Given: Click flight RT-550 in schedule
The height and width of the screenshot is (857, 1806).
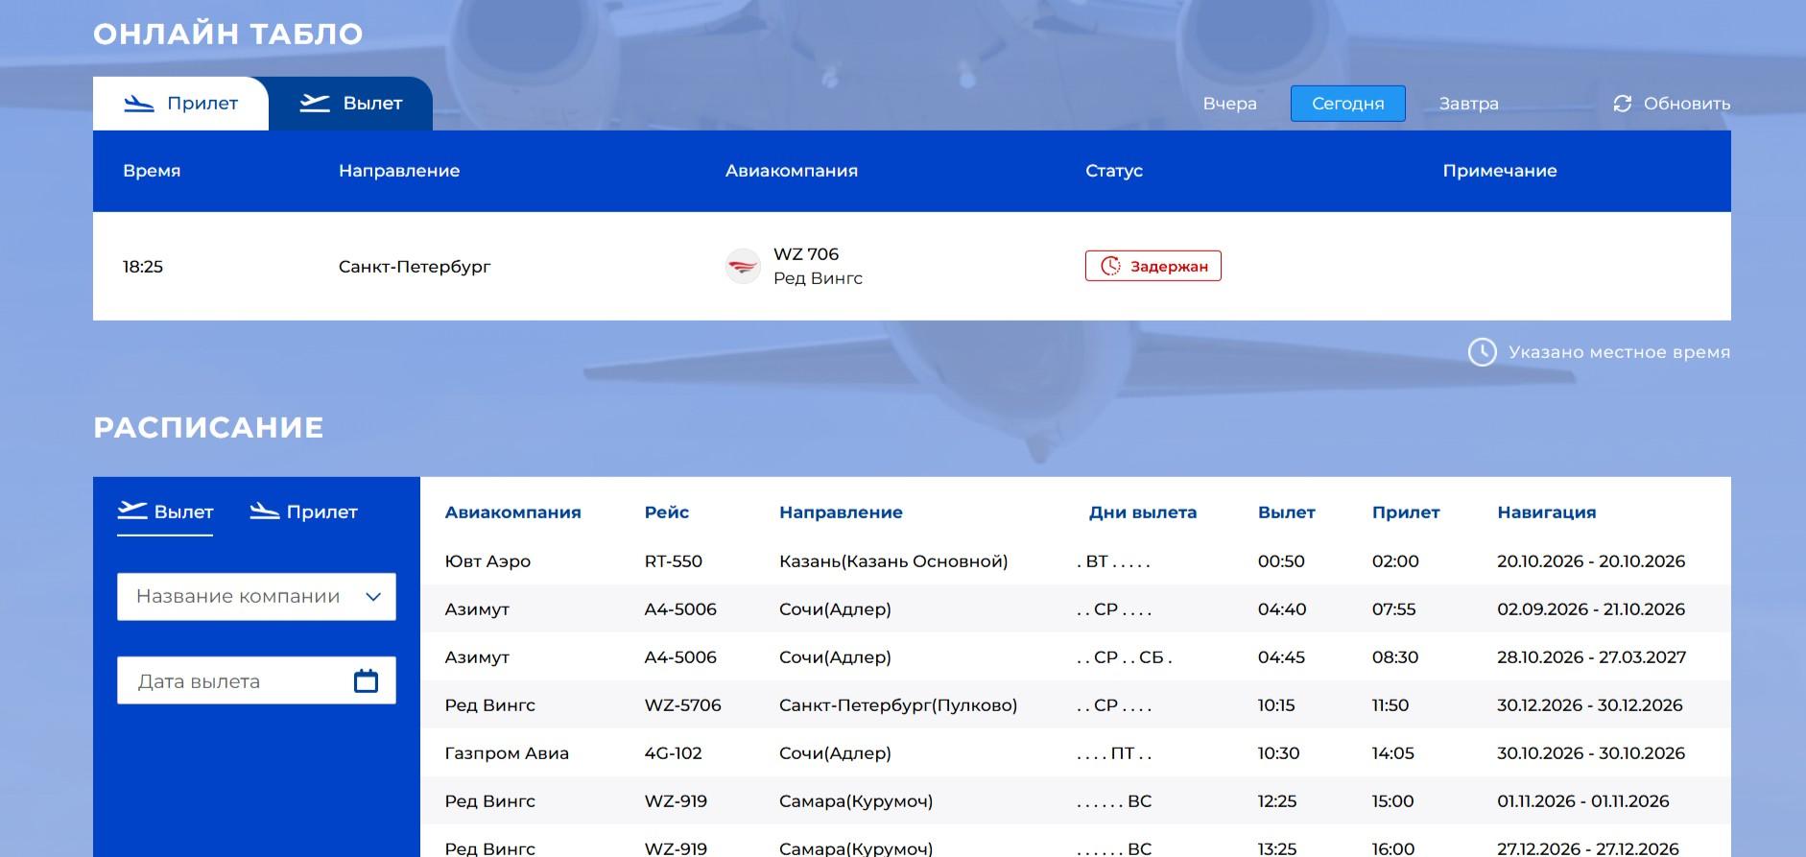Looking at the screenshot, I should (x=674, y=561).
